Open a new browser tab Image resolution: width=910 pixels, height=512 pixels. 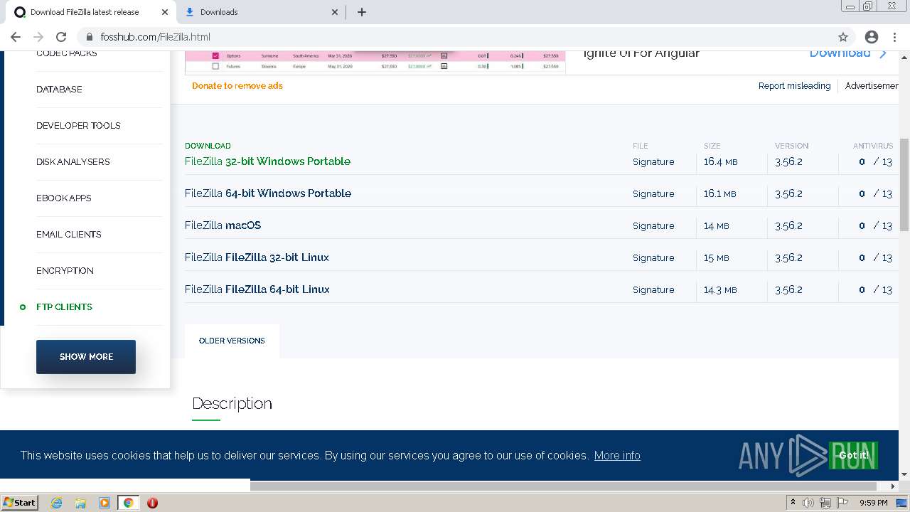(x=362, y=12)
